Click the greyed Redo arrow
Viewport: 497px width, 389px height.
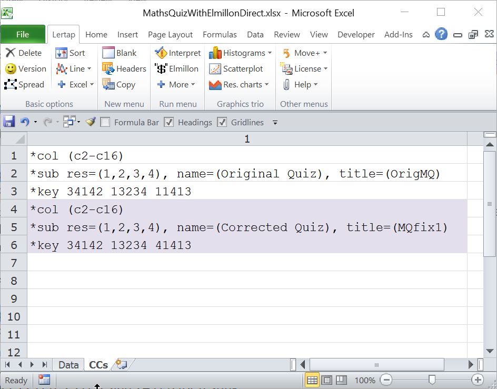47,122
